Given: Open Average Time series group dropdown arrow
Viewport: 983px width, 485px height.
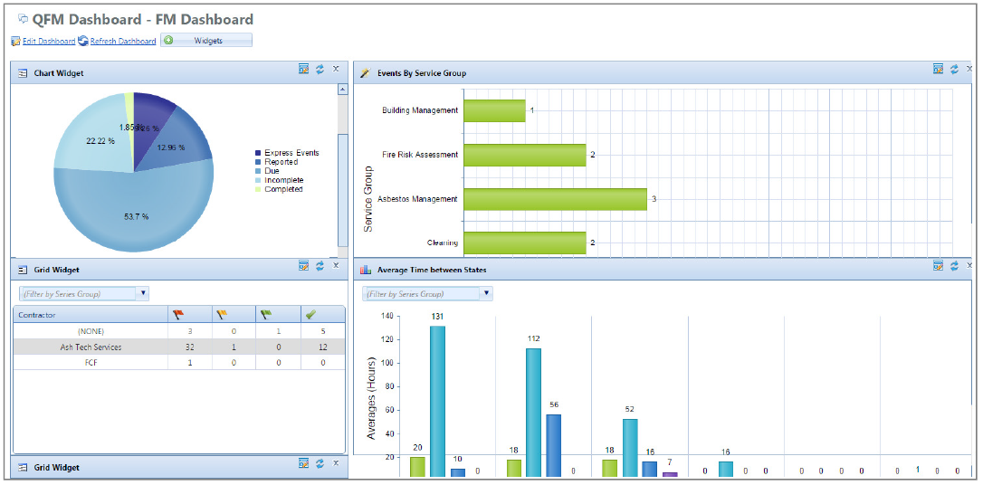Looking at the screenshot, I should pos(486,293).
